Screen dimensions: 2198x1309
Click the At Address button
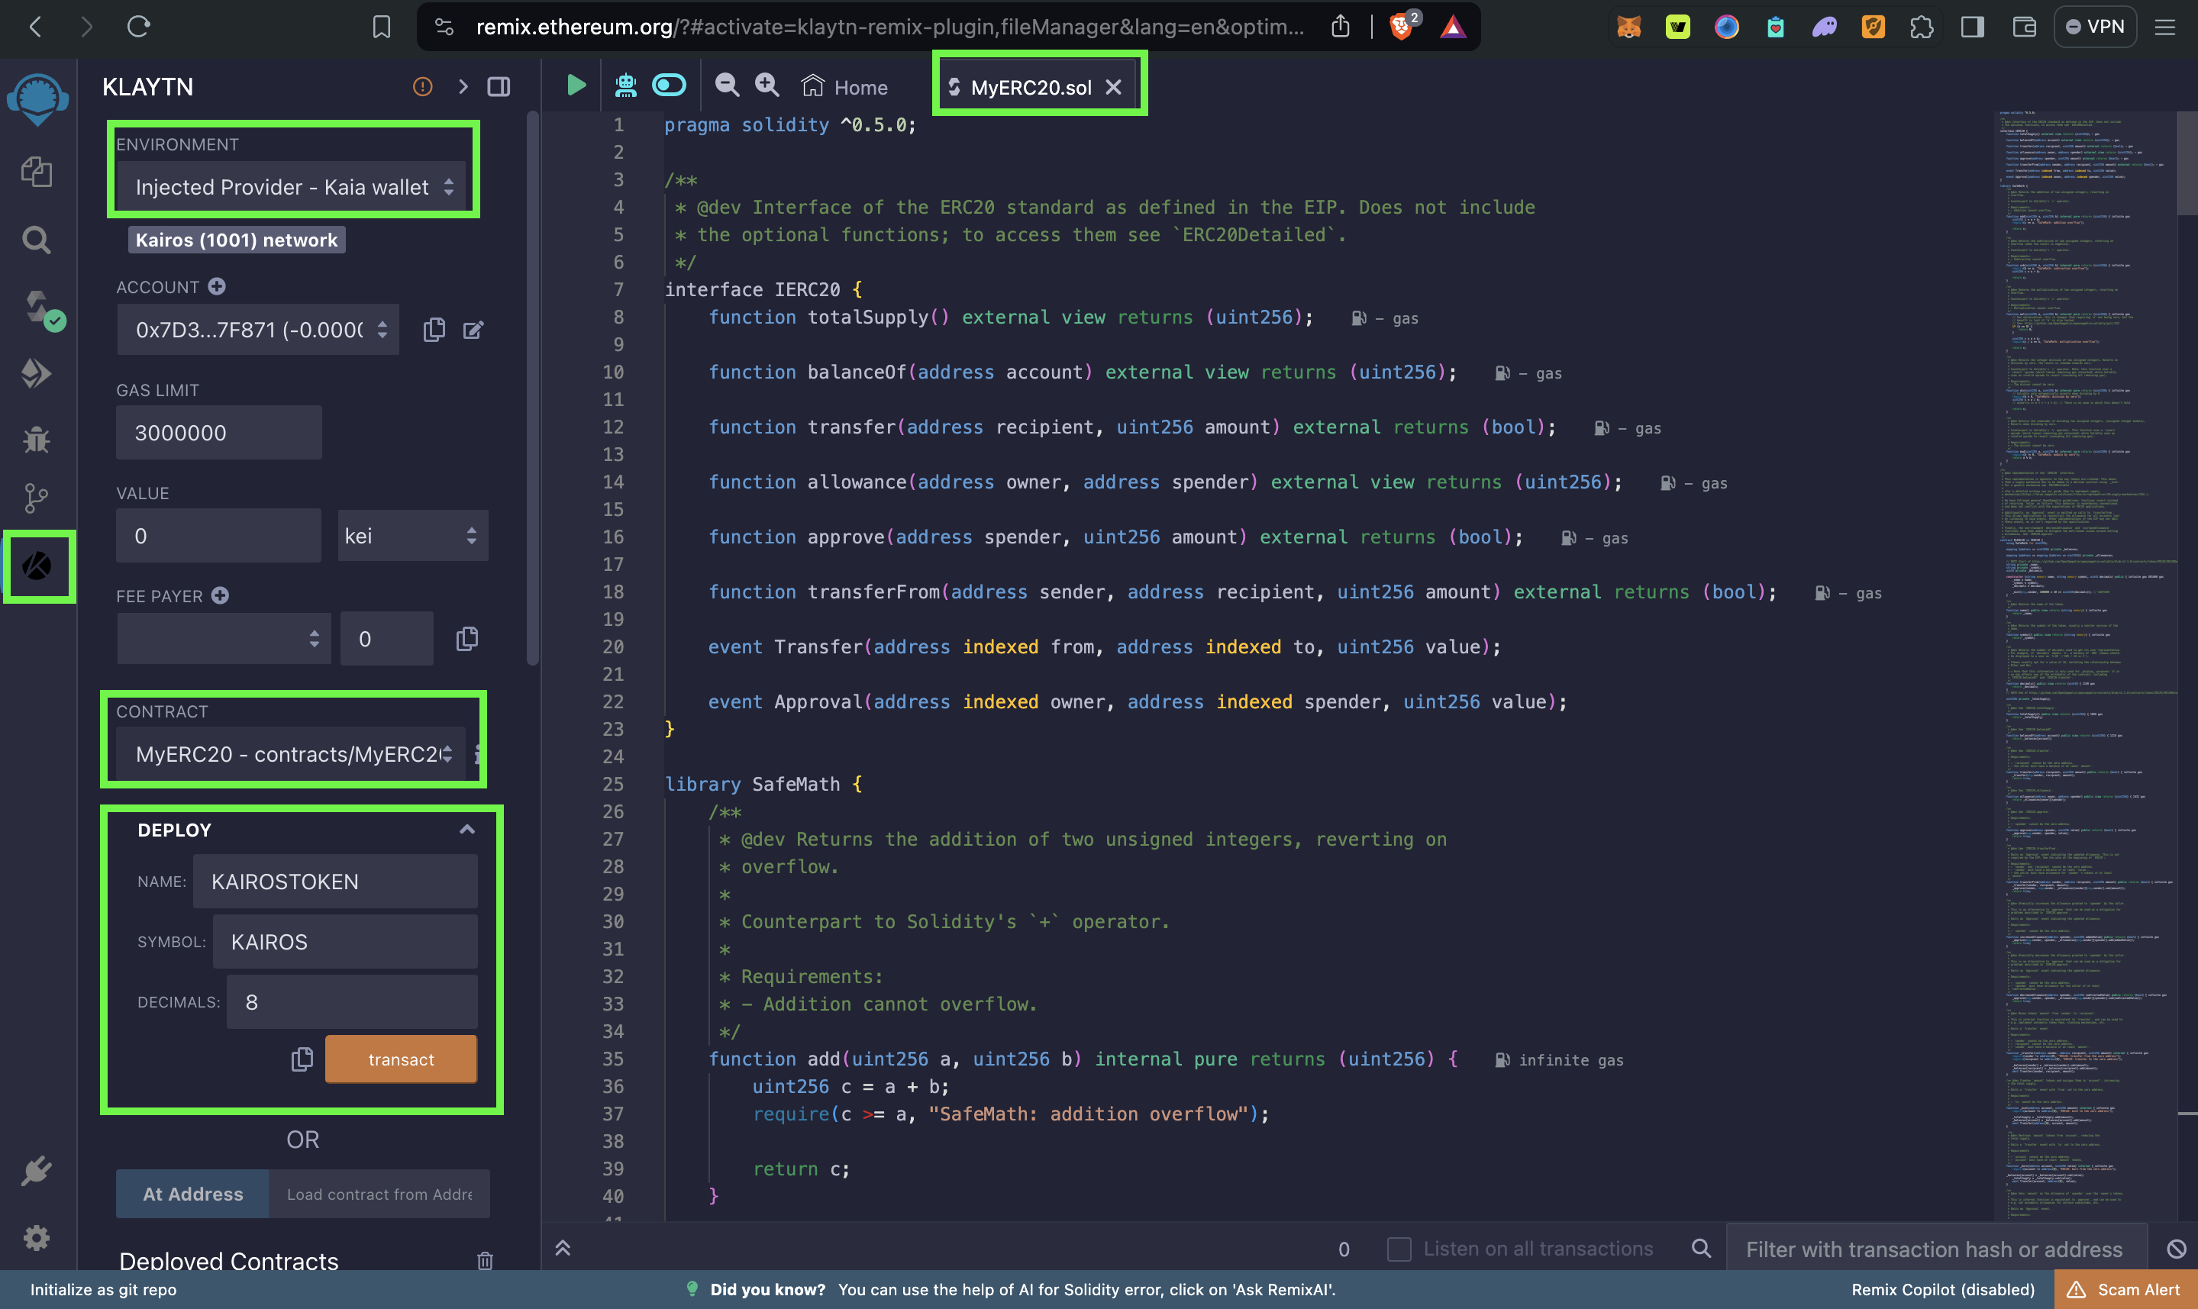192,1195
